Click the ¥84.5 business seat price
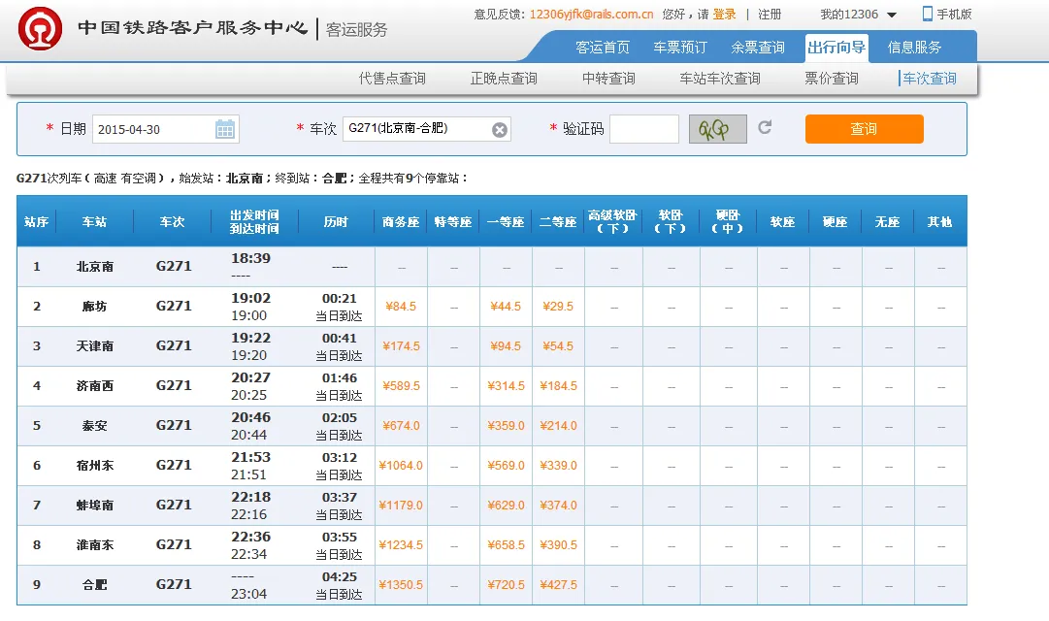 [x=401, y=306]
